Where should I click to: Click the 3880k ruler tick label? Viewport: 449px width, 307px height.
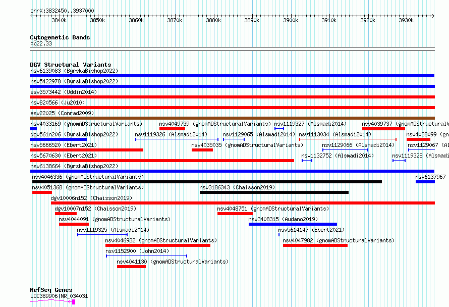213,20
